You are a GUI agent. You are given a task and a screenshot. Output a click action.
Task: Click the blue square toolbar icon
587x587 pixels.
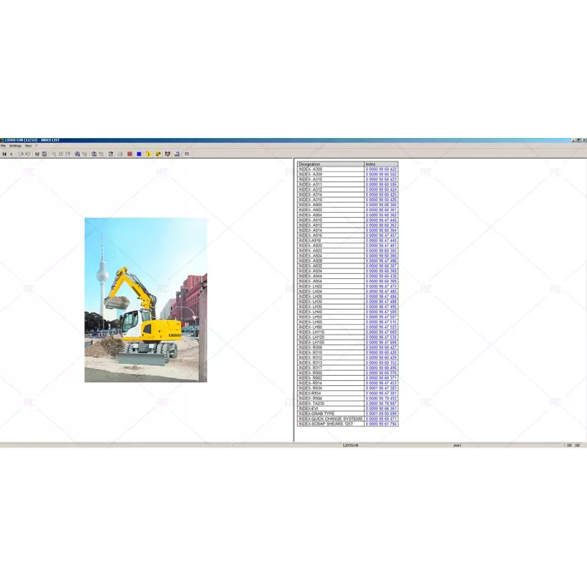[x=139, y=154]
